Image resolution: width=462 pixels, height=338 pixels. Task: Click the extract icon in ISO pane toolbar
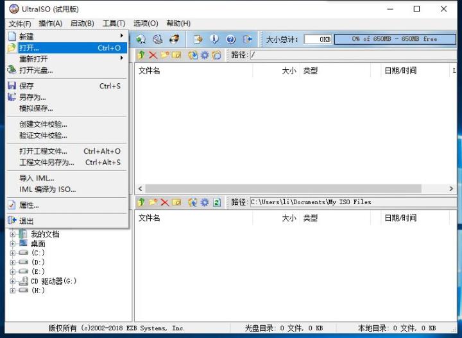pyautogui.click(x=193, y=55)
